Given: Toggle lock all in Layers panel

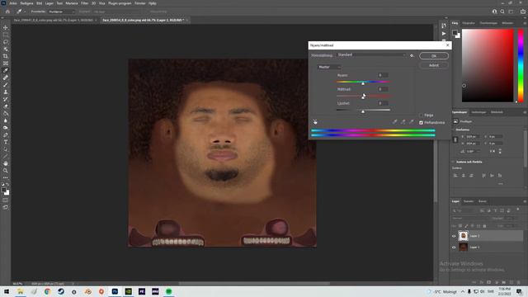Looking at the screenshot, I should (x=484, y=226).
